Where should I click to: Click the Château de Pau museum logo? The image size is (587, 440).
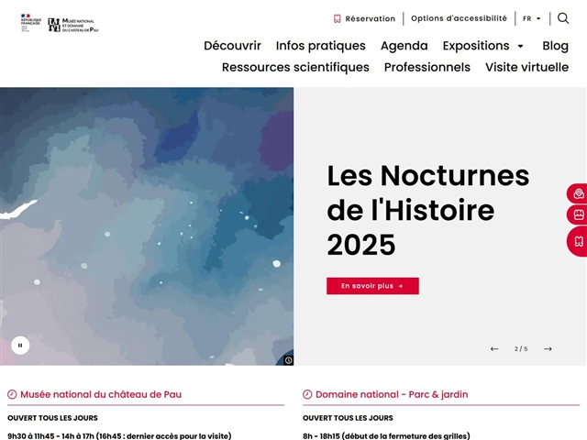73,25
